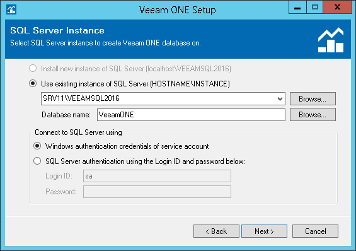Click the 'Database name:' label

click(x=66, y=115)
